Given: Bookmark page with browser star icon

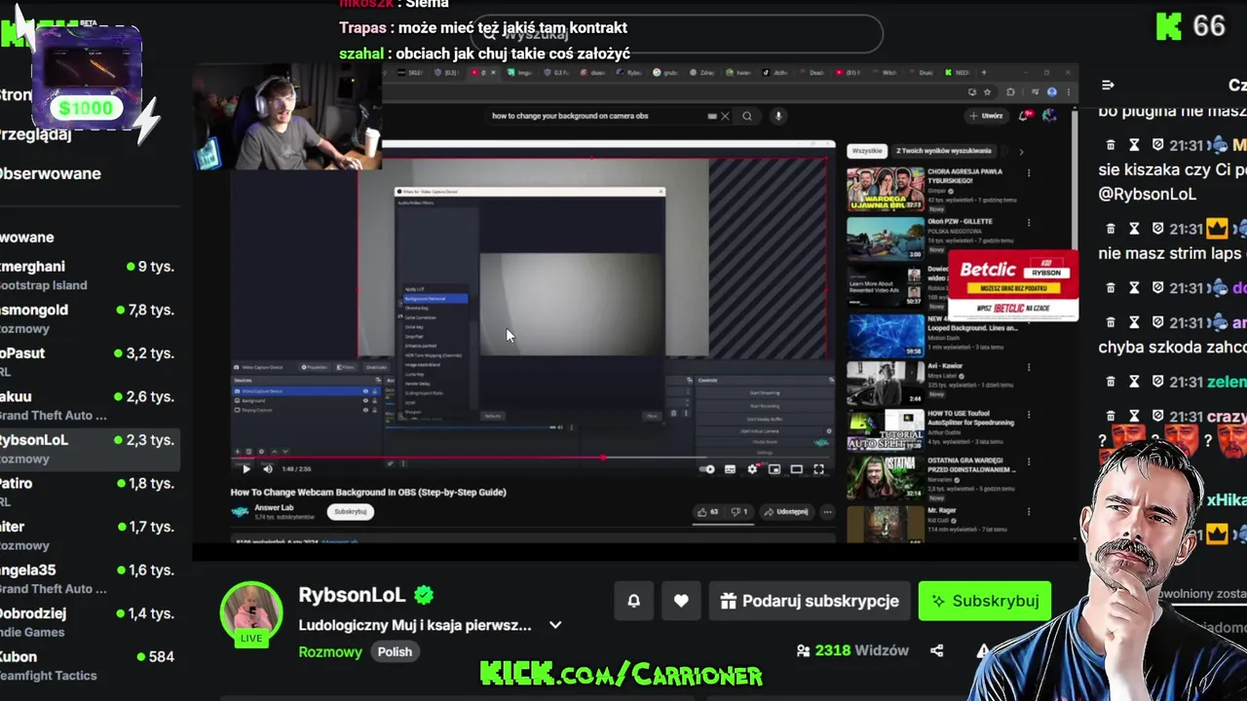Looking at the screenshot, I should pyautogui.click(x=988, y=92).
